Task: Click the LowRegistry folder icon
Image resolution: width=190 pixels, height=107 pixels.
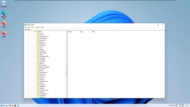Action: tap(38, 60)
